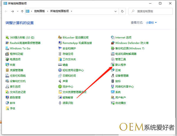Click the refresh button beside address bar
This screenshot has height=136, width=177.
(122, 11)
